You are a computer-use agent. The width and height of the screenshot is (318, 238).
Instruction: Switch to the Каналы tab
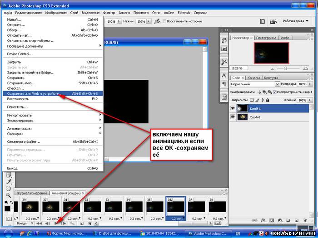pos(253,78)
